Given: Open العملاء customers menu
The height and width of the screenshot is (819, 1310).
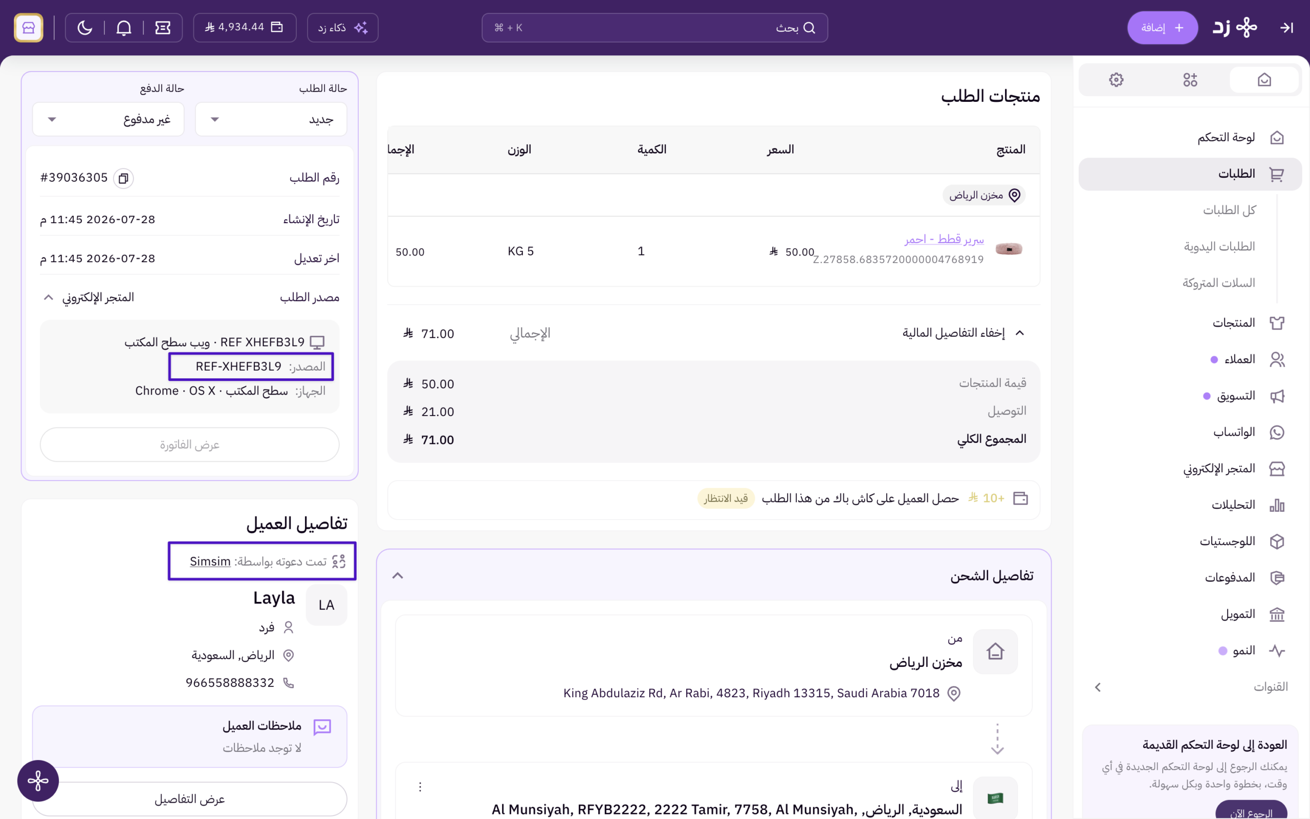Looking at the screenshot, I should tap(1190, 359).
